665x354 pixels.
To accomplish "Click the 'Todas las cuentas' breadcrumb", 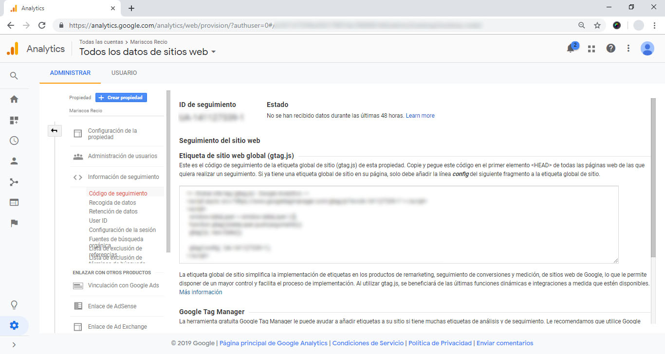I will point(101,42).
